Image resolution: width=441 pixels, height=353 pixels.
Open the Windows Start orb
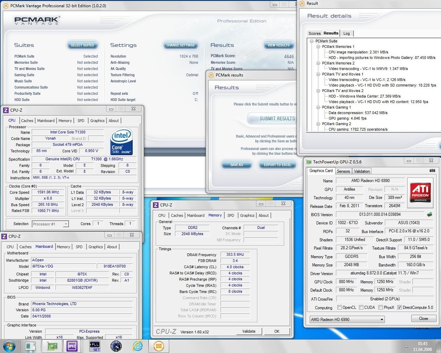9,346
